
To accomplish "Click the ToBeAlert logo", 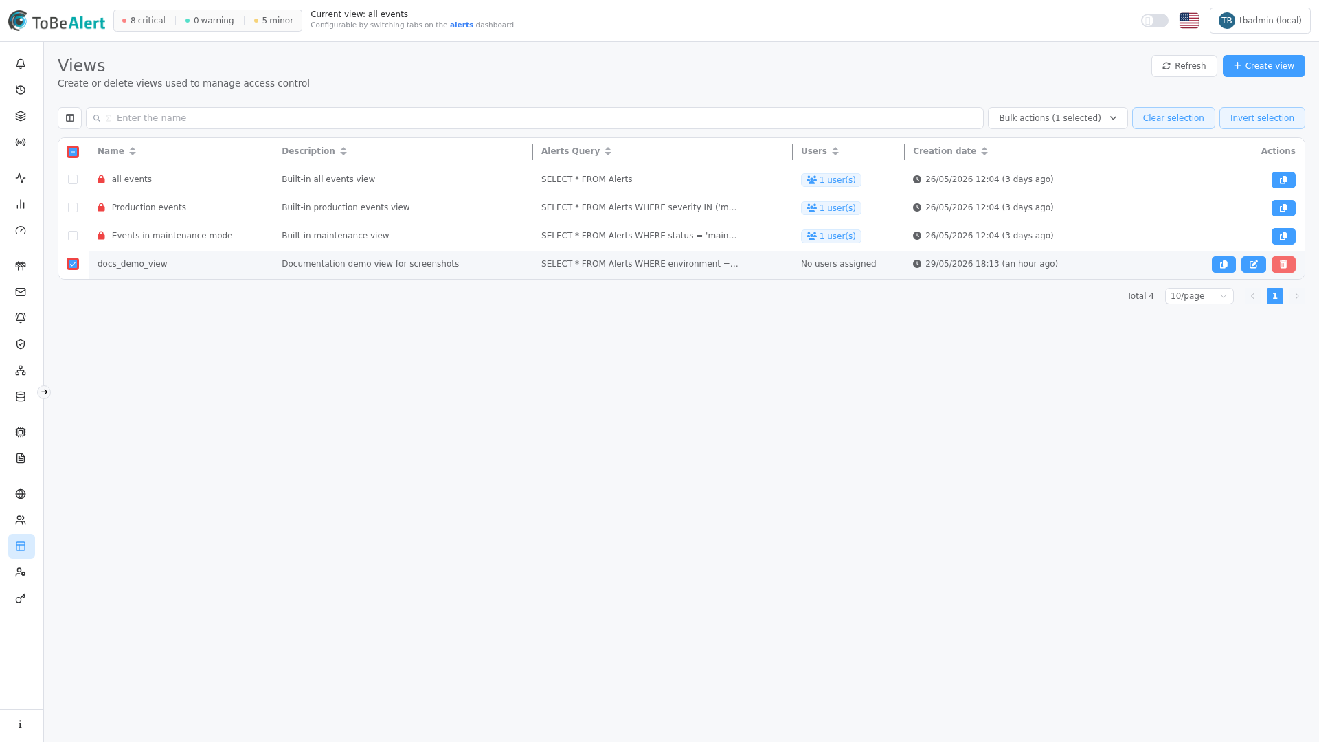I will [56, 21].
